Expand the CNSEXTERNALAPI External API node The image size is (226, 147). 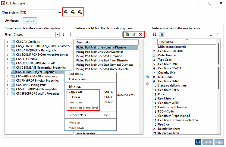tap(8, 64)
